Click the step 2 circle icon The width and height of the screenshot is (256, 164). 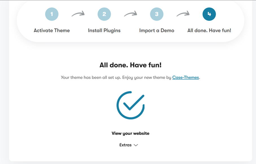104,14
